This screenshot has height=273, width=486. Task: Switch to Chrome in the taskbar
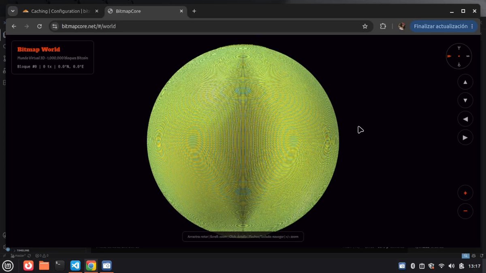pos(91,266)
